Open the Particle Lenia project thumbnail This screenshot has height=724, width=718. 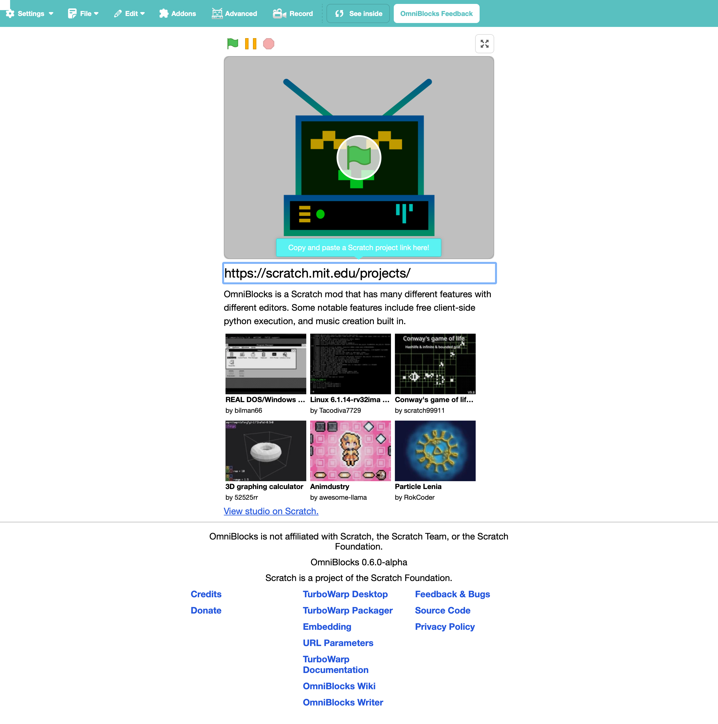click(435, 450)
